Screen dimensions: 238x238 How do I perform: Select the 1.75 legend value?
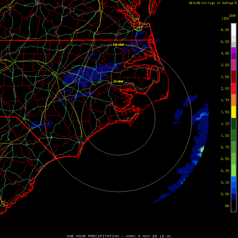225,100
